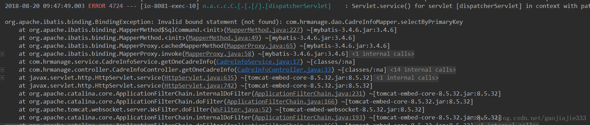
Task: Open CadreInfoController.java:33 source link
Action: click(284, 70)
